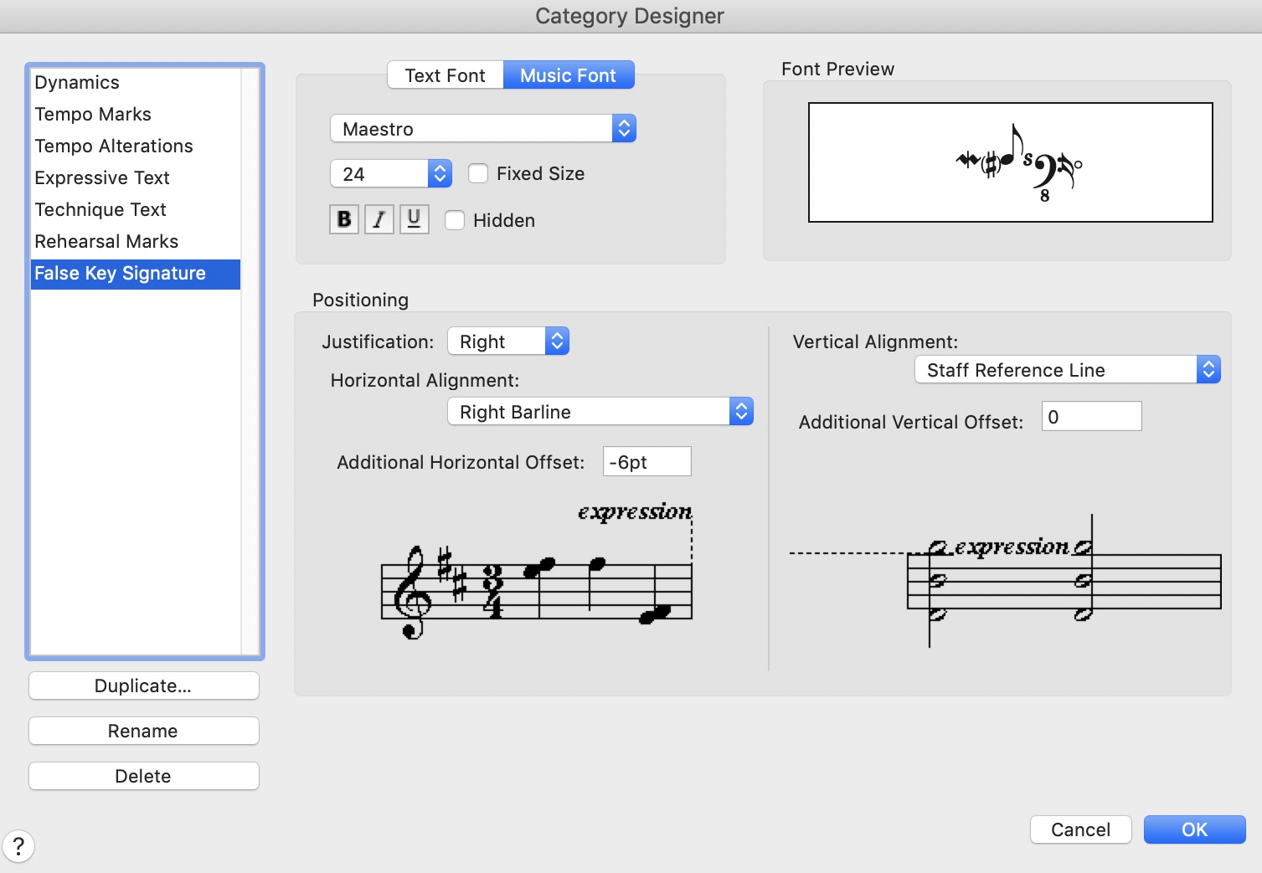Screen dimensions: 1262x873
Task: Switch to the Music Font tab
Action: tap(569, 74)
